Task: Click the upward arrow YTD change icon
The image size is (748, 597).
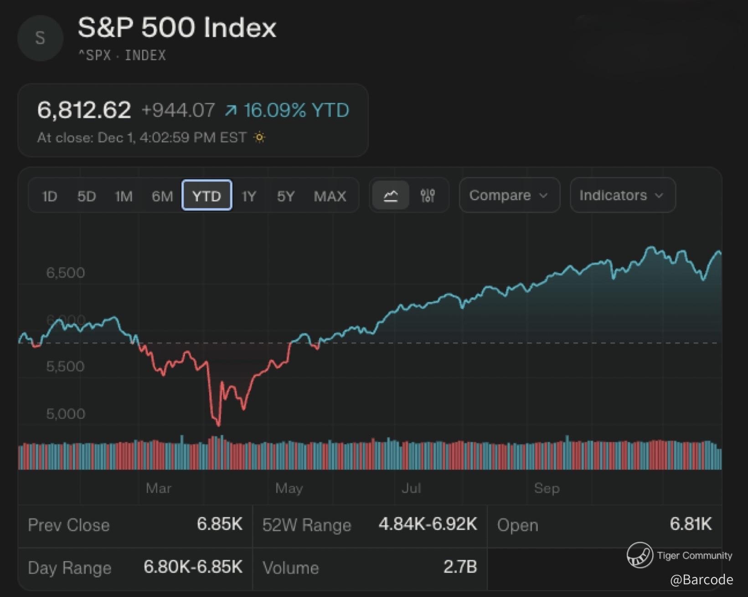Action: pos(231,110)
